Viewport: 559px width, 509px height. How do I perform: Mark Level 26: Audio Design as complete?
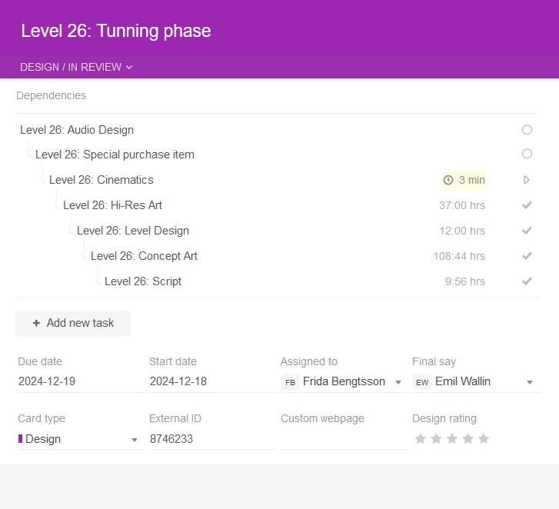[527, 130]
